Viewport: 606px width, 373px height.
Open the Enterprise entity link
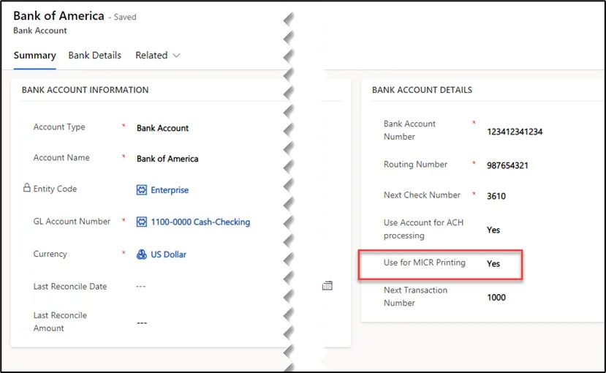pos(170,189)
